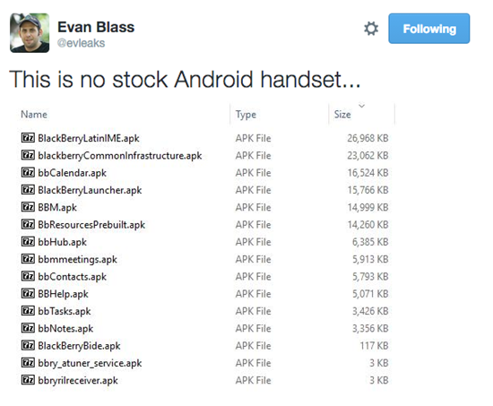The width and height of the screenshot is (493, 406).
Task: Select the bbry_atuner_service.apk file name
Action: (x=90, y=363)
